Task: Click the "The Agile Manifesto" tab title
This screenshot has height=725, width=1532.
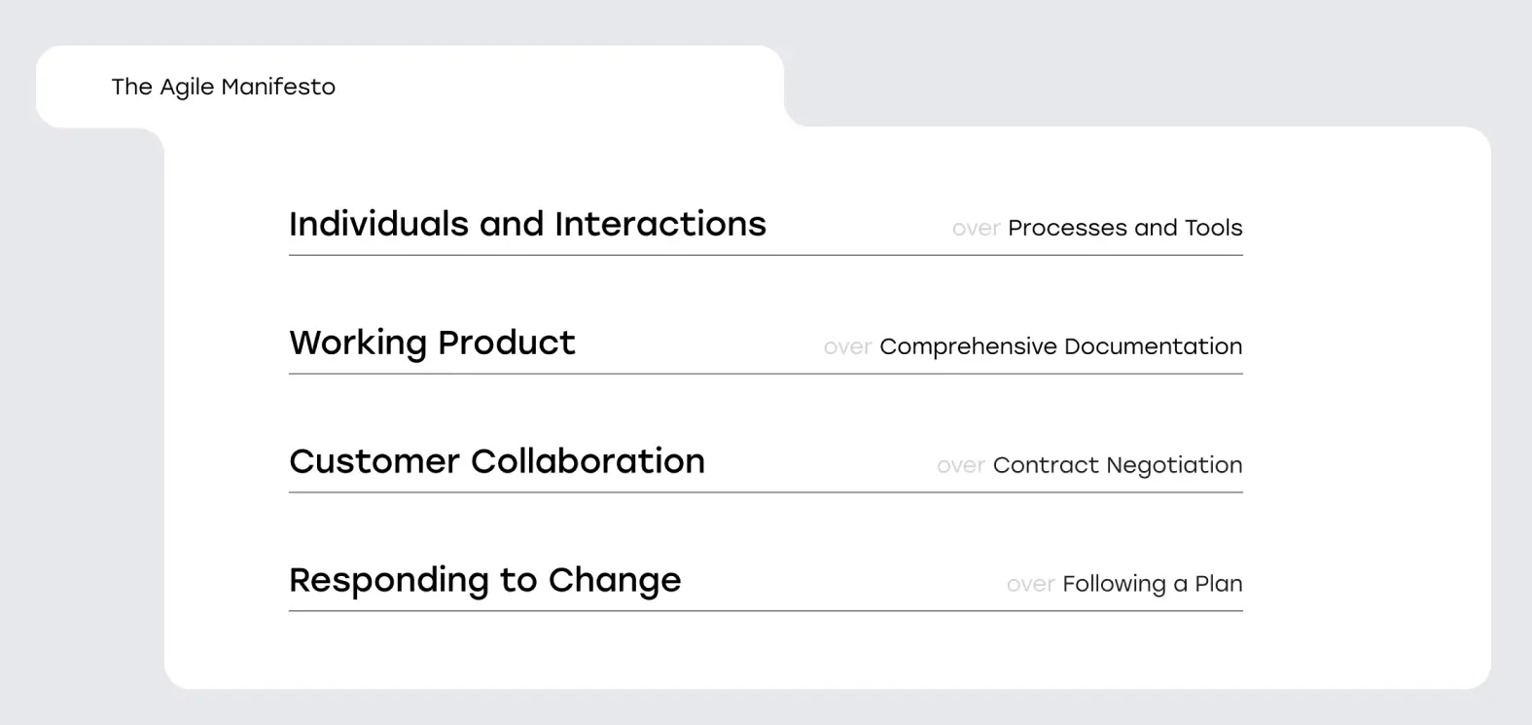Action: pos(223,87)
